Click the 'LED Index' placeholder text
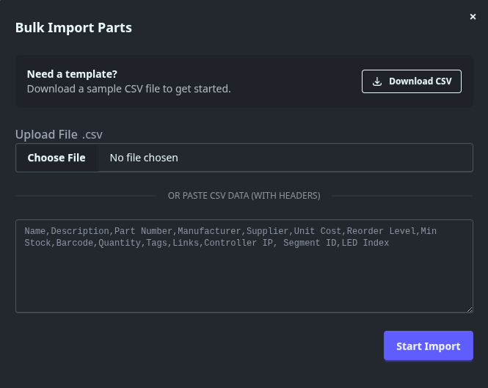This screenshot has height=388, width=488. [365, 242]
